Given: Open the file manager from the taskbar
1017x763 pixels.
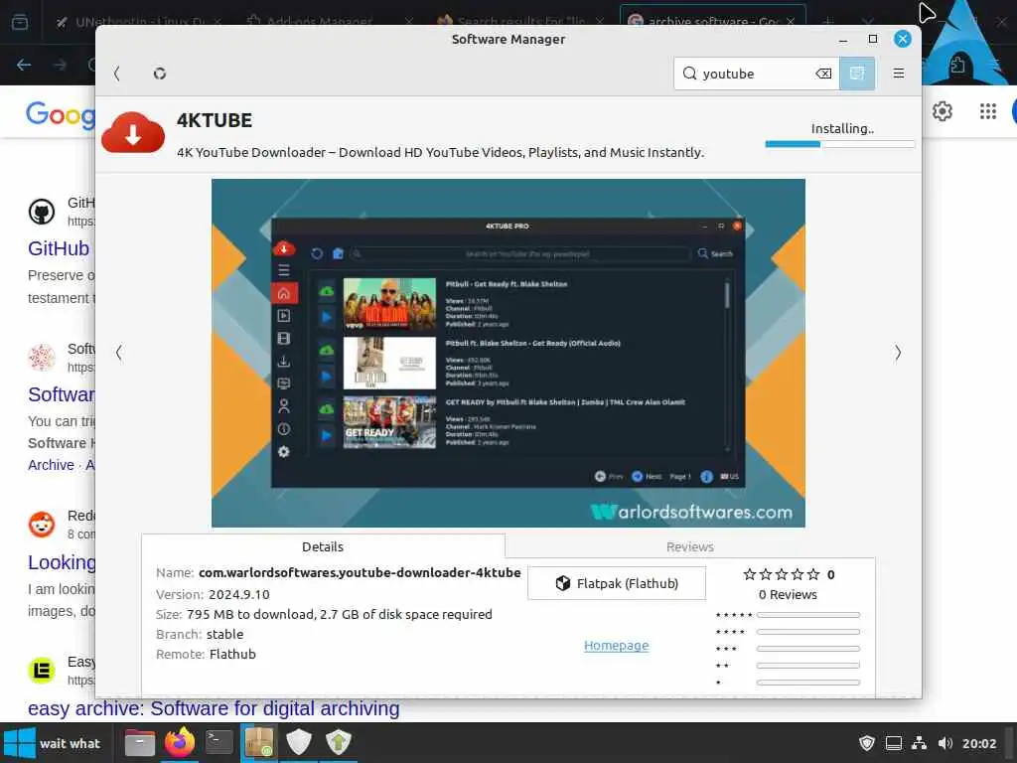Looking at the screenshot, I should [x=139, y=743].
